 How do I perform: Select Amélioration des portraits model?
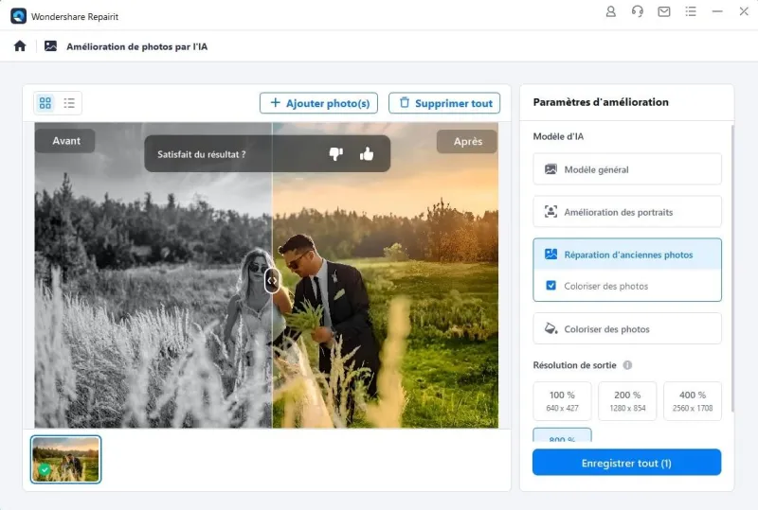pyautogui.click(x=627, y=212)
